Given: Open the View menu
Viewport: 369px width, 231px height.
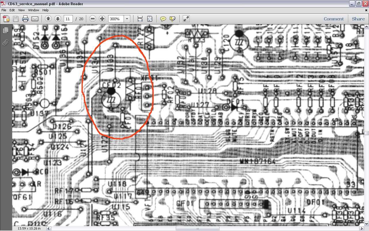Looking at the screenshot, I should [21, 10].
